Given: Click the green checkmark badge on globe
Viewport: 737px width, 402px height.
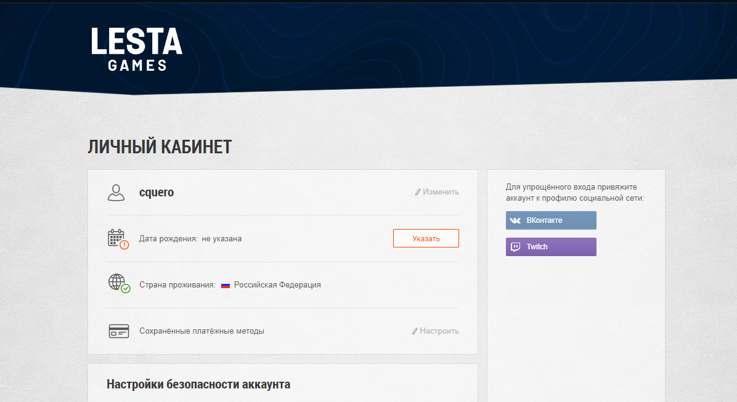Looking at the screenshot, I should (x=126, y=288).
